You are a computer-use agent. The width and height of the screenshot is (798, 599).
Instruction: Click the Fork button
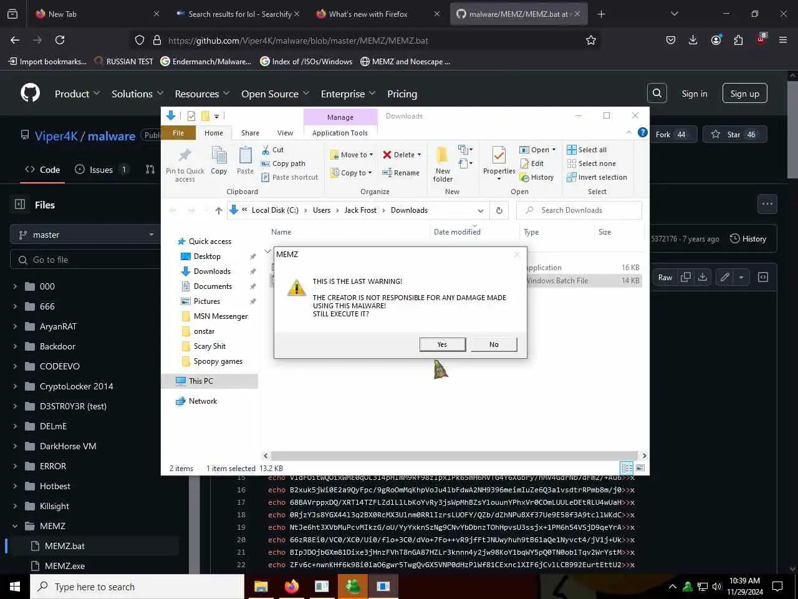(670, 134)
